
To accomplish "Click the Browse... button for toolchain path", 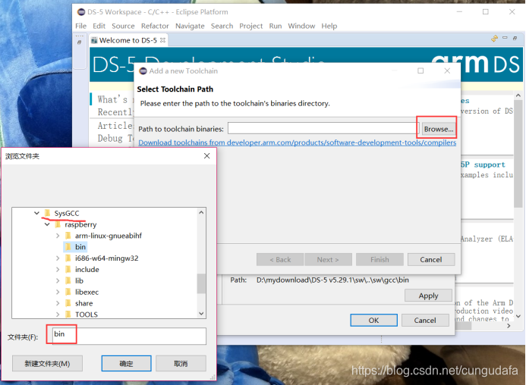I will click(x=439, y=129).
